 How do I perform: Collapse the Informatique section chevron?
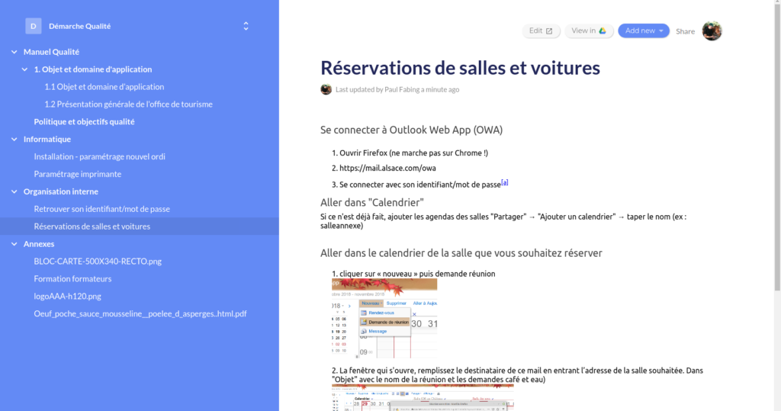click(x=14, y=139)
